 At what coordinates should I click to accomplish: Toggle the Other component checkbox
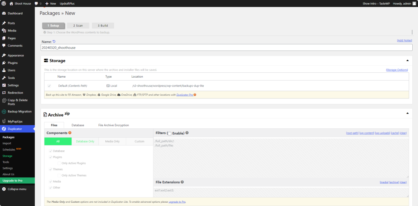51,188
